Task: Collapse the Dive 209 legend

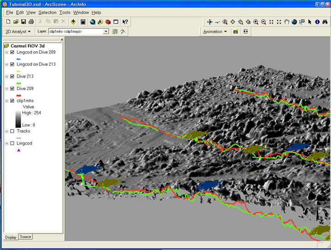Action: point(7,89)
